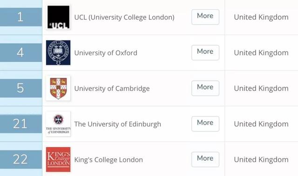Open the UCL (University College London) link
This screenshot has height=176, width=298.
(124, 17)
